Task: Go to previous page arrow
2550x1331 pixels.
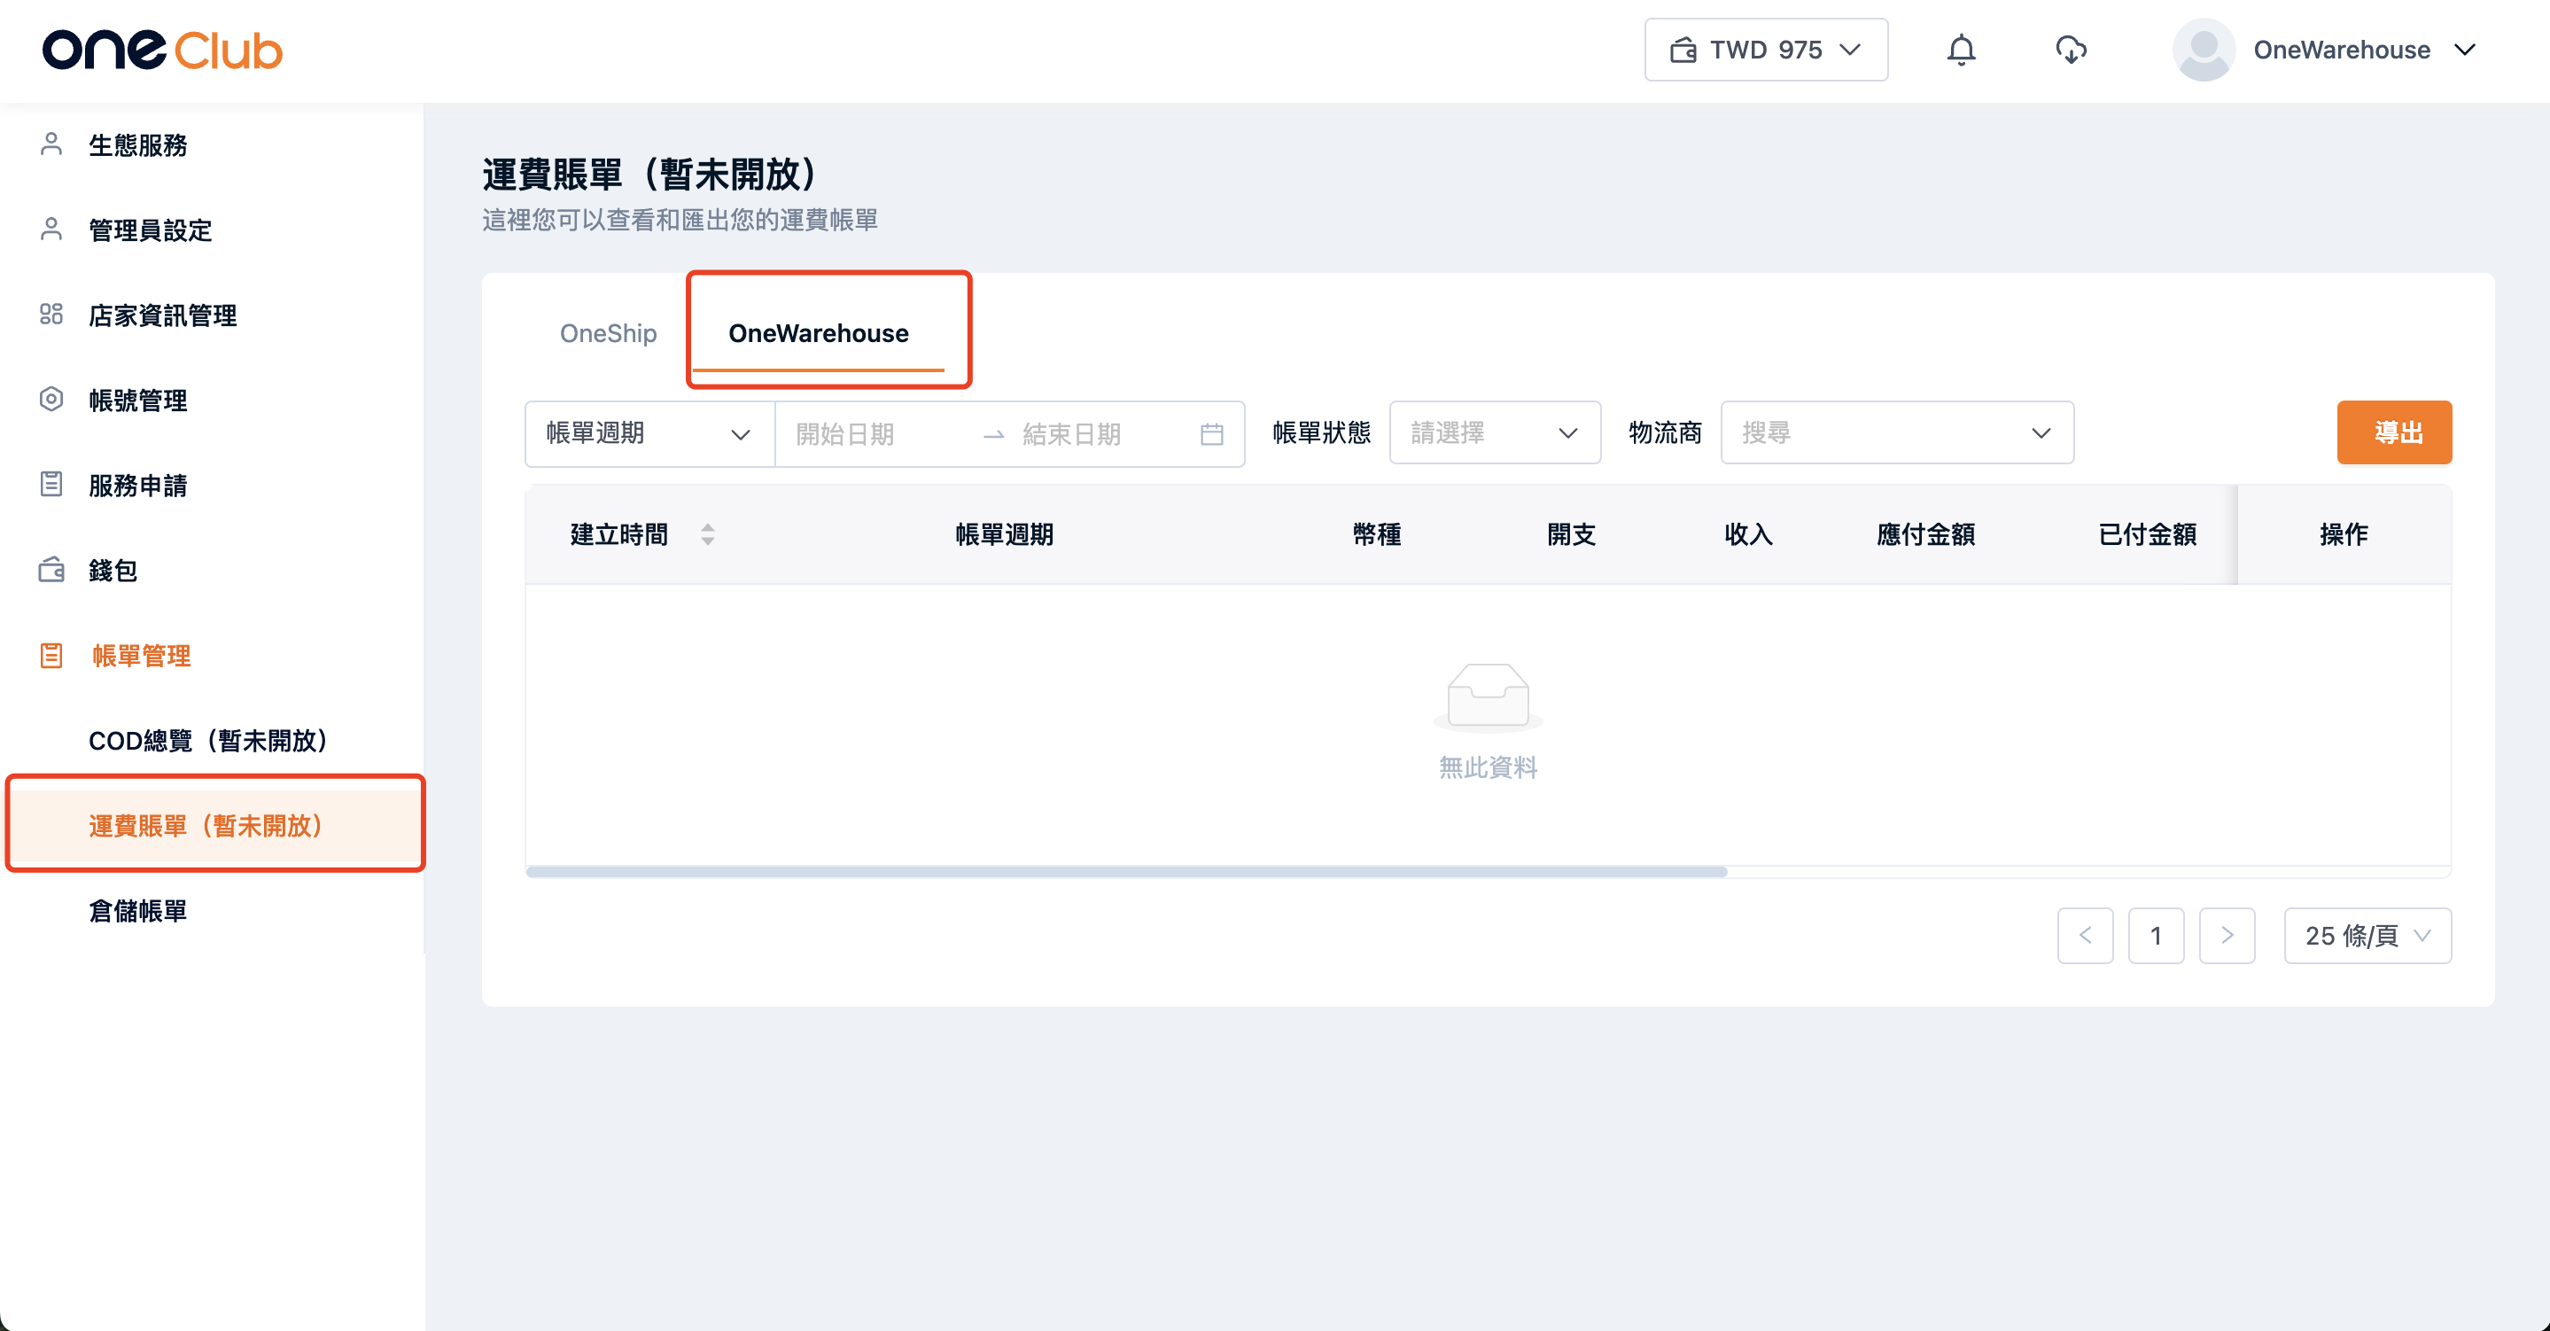Action: click(2085, 936)
